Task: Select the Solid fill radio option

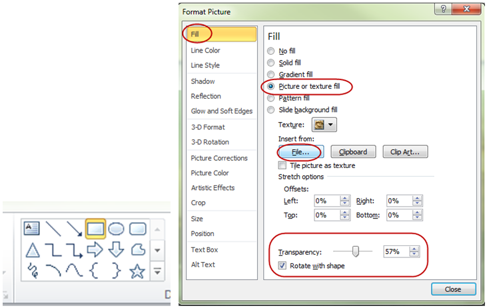Action: tap(270, 63)
